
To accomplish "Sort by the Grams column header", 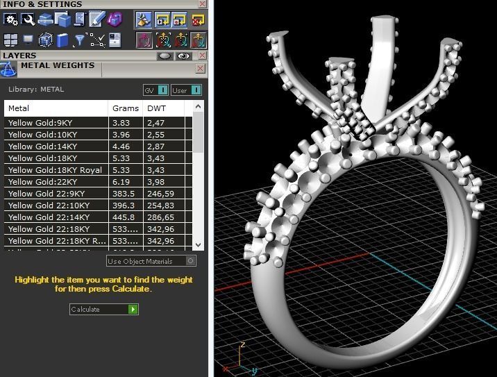I will pyautogui.click(x=126, y=108).
